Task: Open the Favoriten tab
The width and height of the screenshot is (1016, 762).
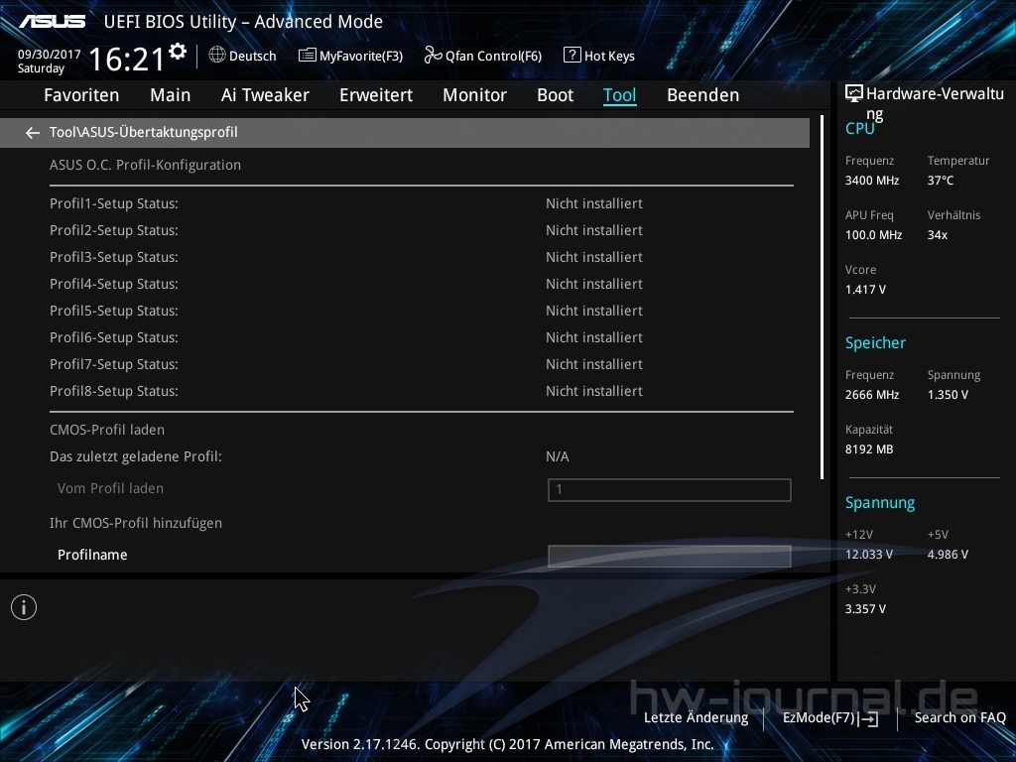Action: click(x=81, y=95)
